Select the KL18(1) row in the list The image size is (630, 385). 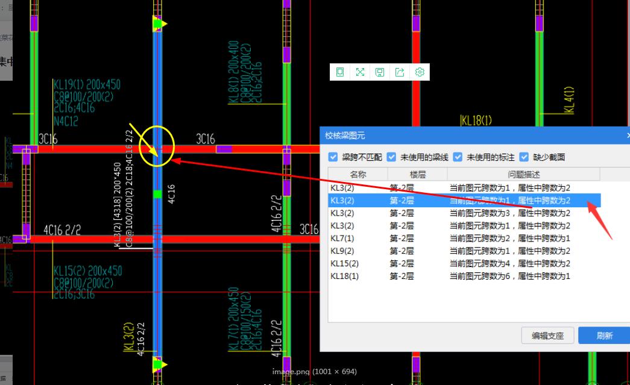click(x=464, y=276)
